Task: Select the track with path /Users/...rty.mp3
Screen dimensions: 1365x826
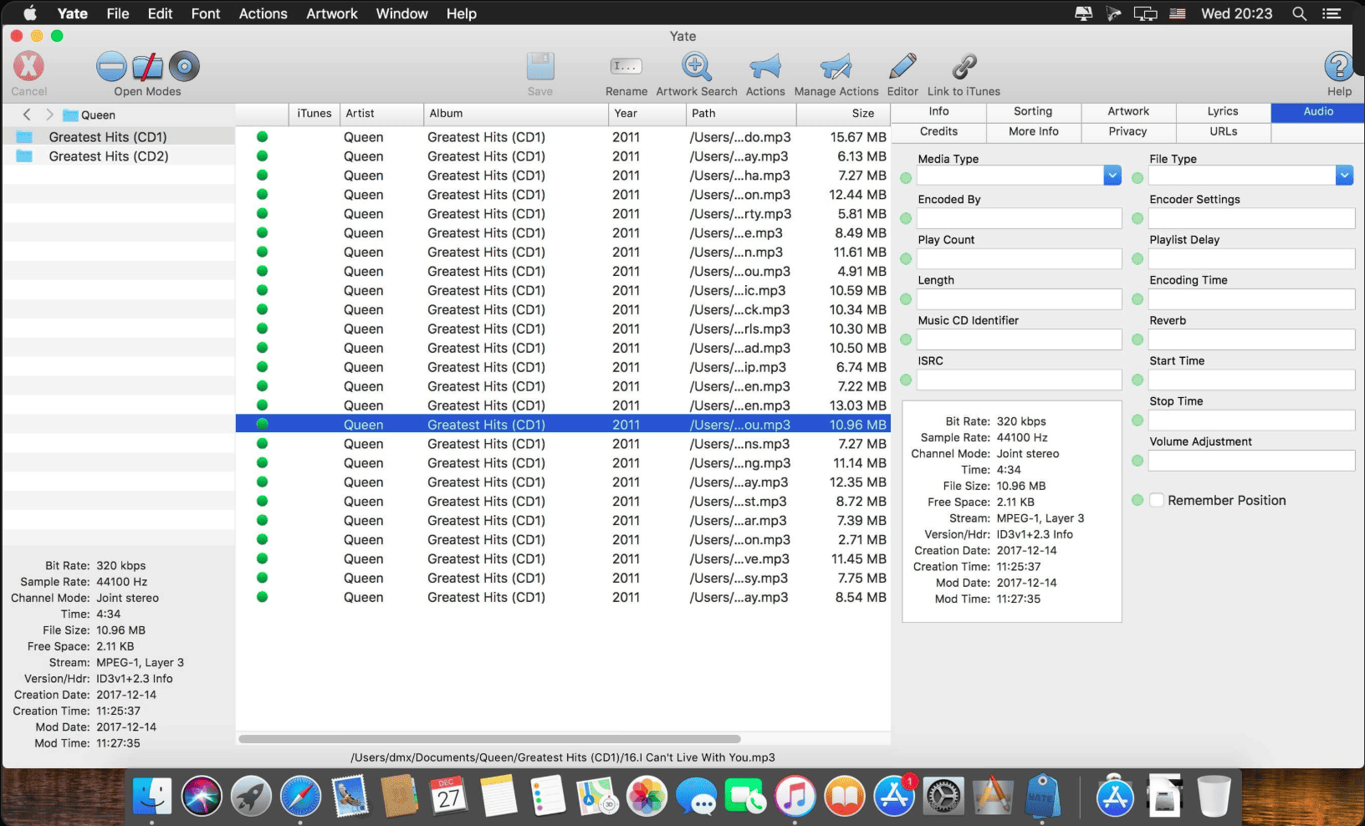Action: 562,214
